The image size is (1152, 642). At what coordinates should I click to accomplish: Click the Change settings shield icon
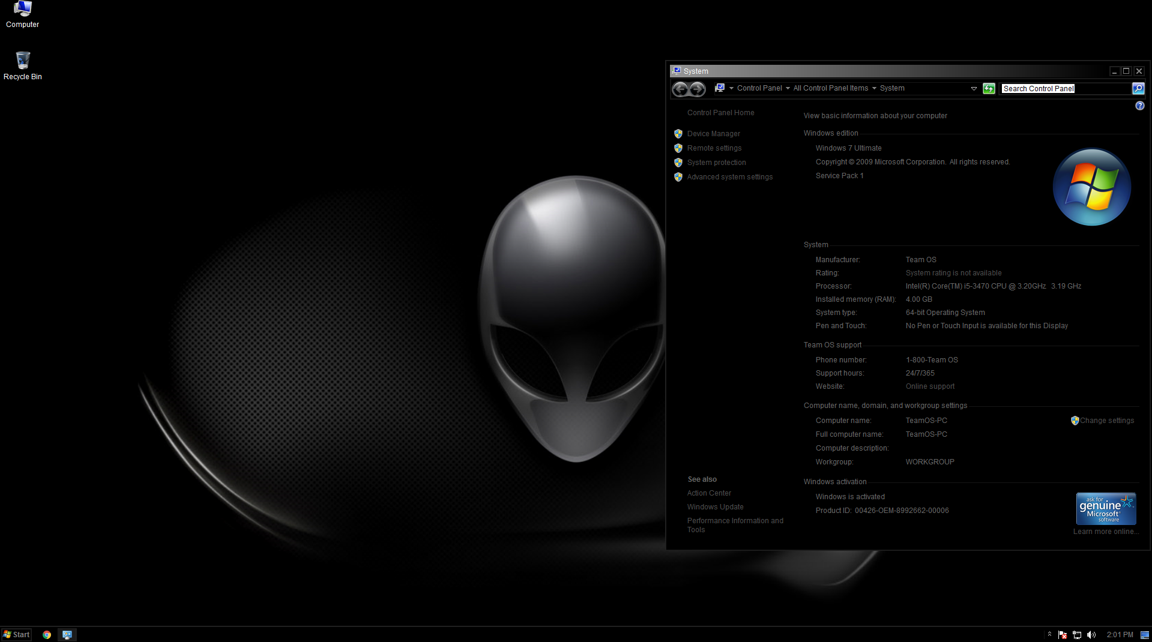click(x=1075, y=421)
